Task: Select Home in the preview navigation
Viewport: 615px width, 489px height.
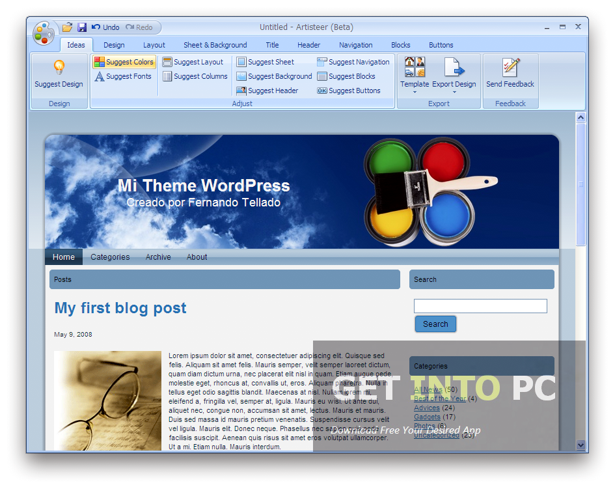Action: click(64, 257)
